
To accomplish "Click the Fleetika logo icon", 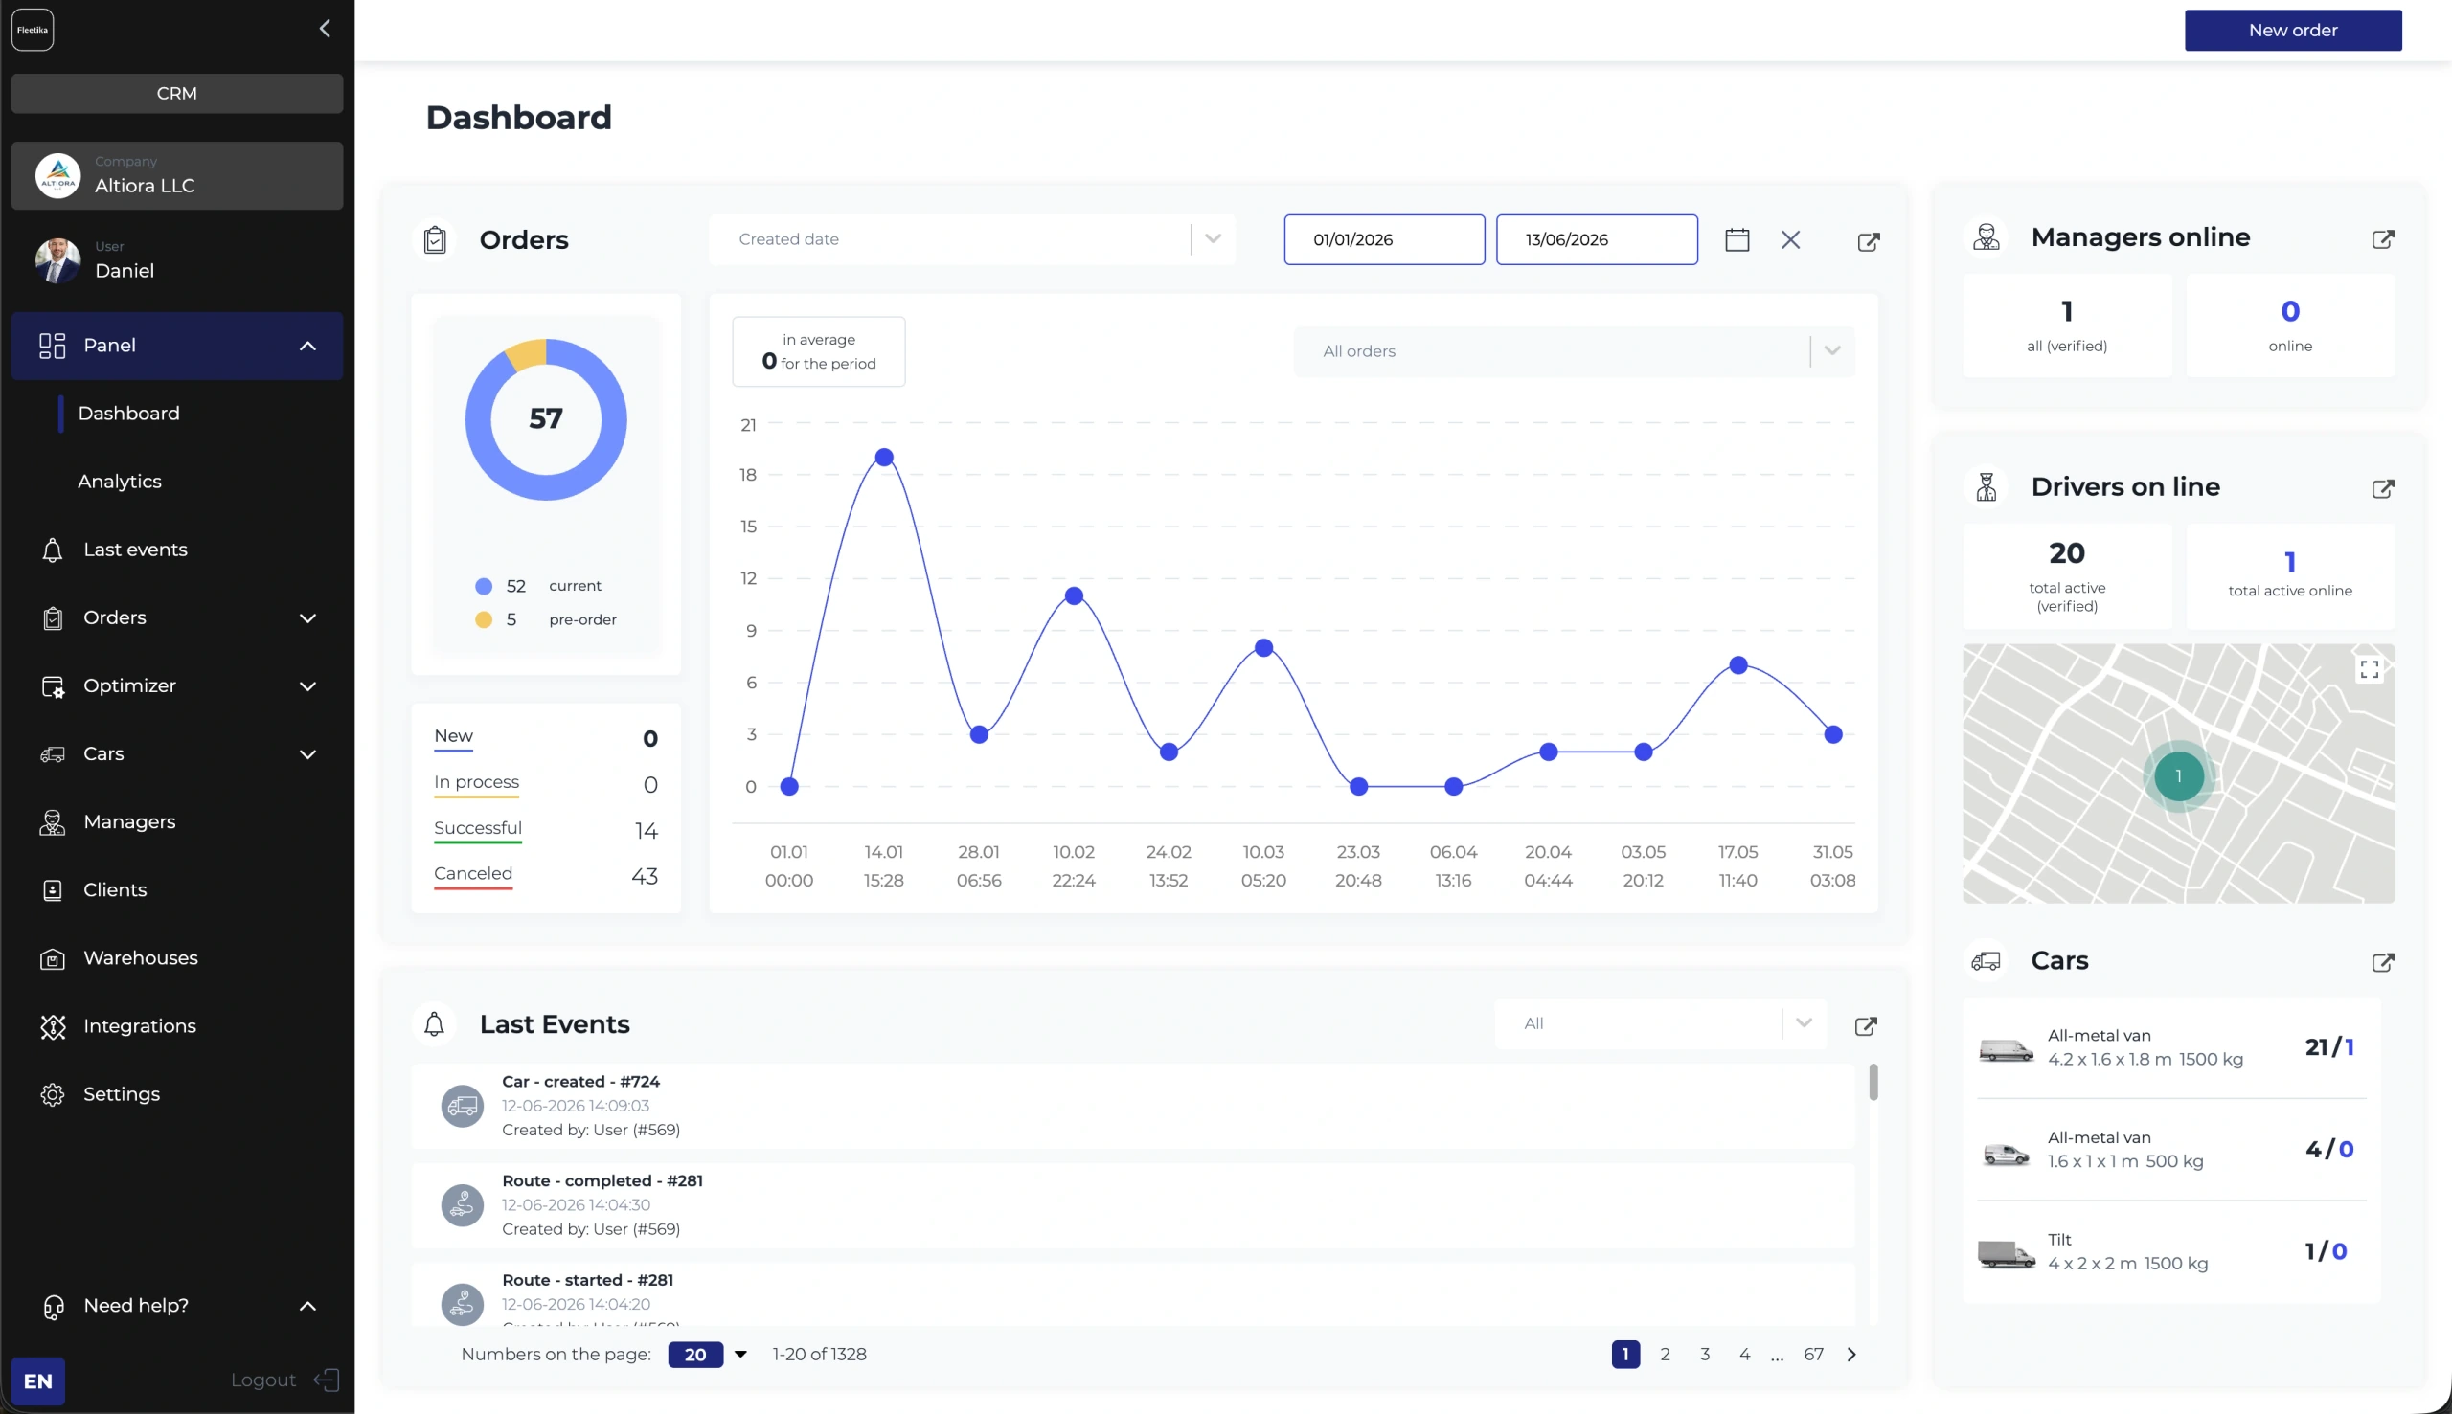I will coord(32,30).
